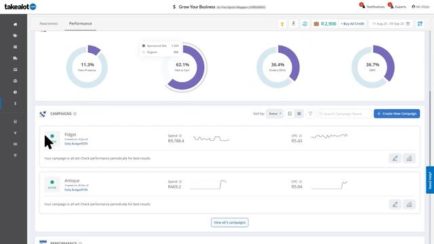This screenshot has height=244, width=434.
Task: Click the teal circular icon in the toolbar
Action: 304,24
